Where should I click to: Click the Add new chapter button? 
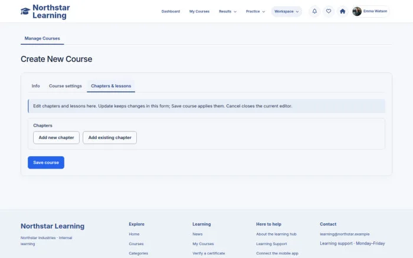[x=57, y=138]
